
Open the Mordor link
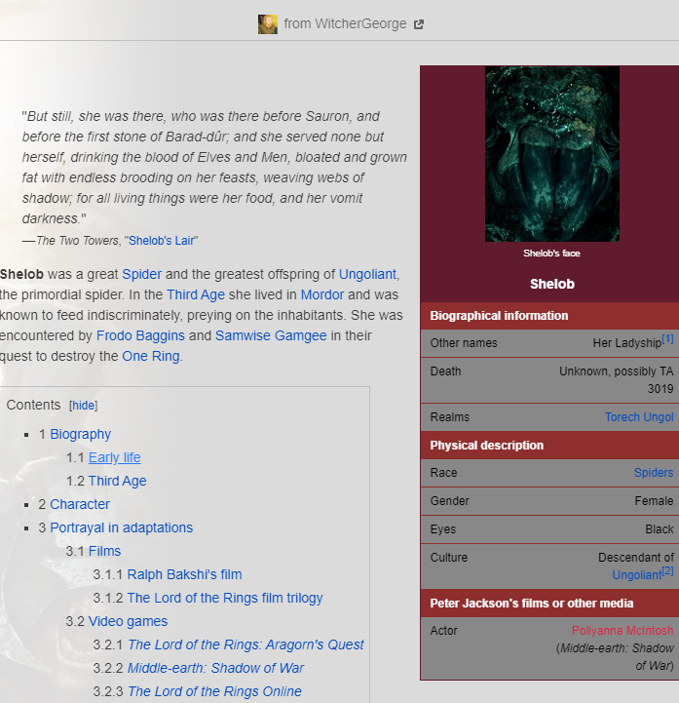pos(322,295)
